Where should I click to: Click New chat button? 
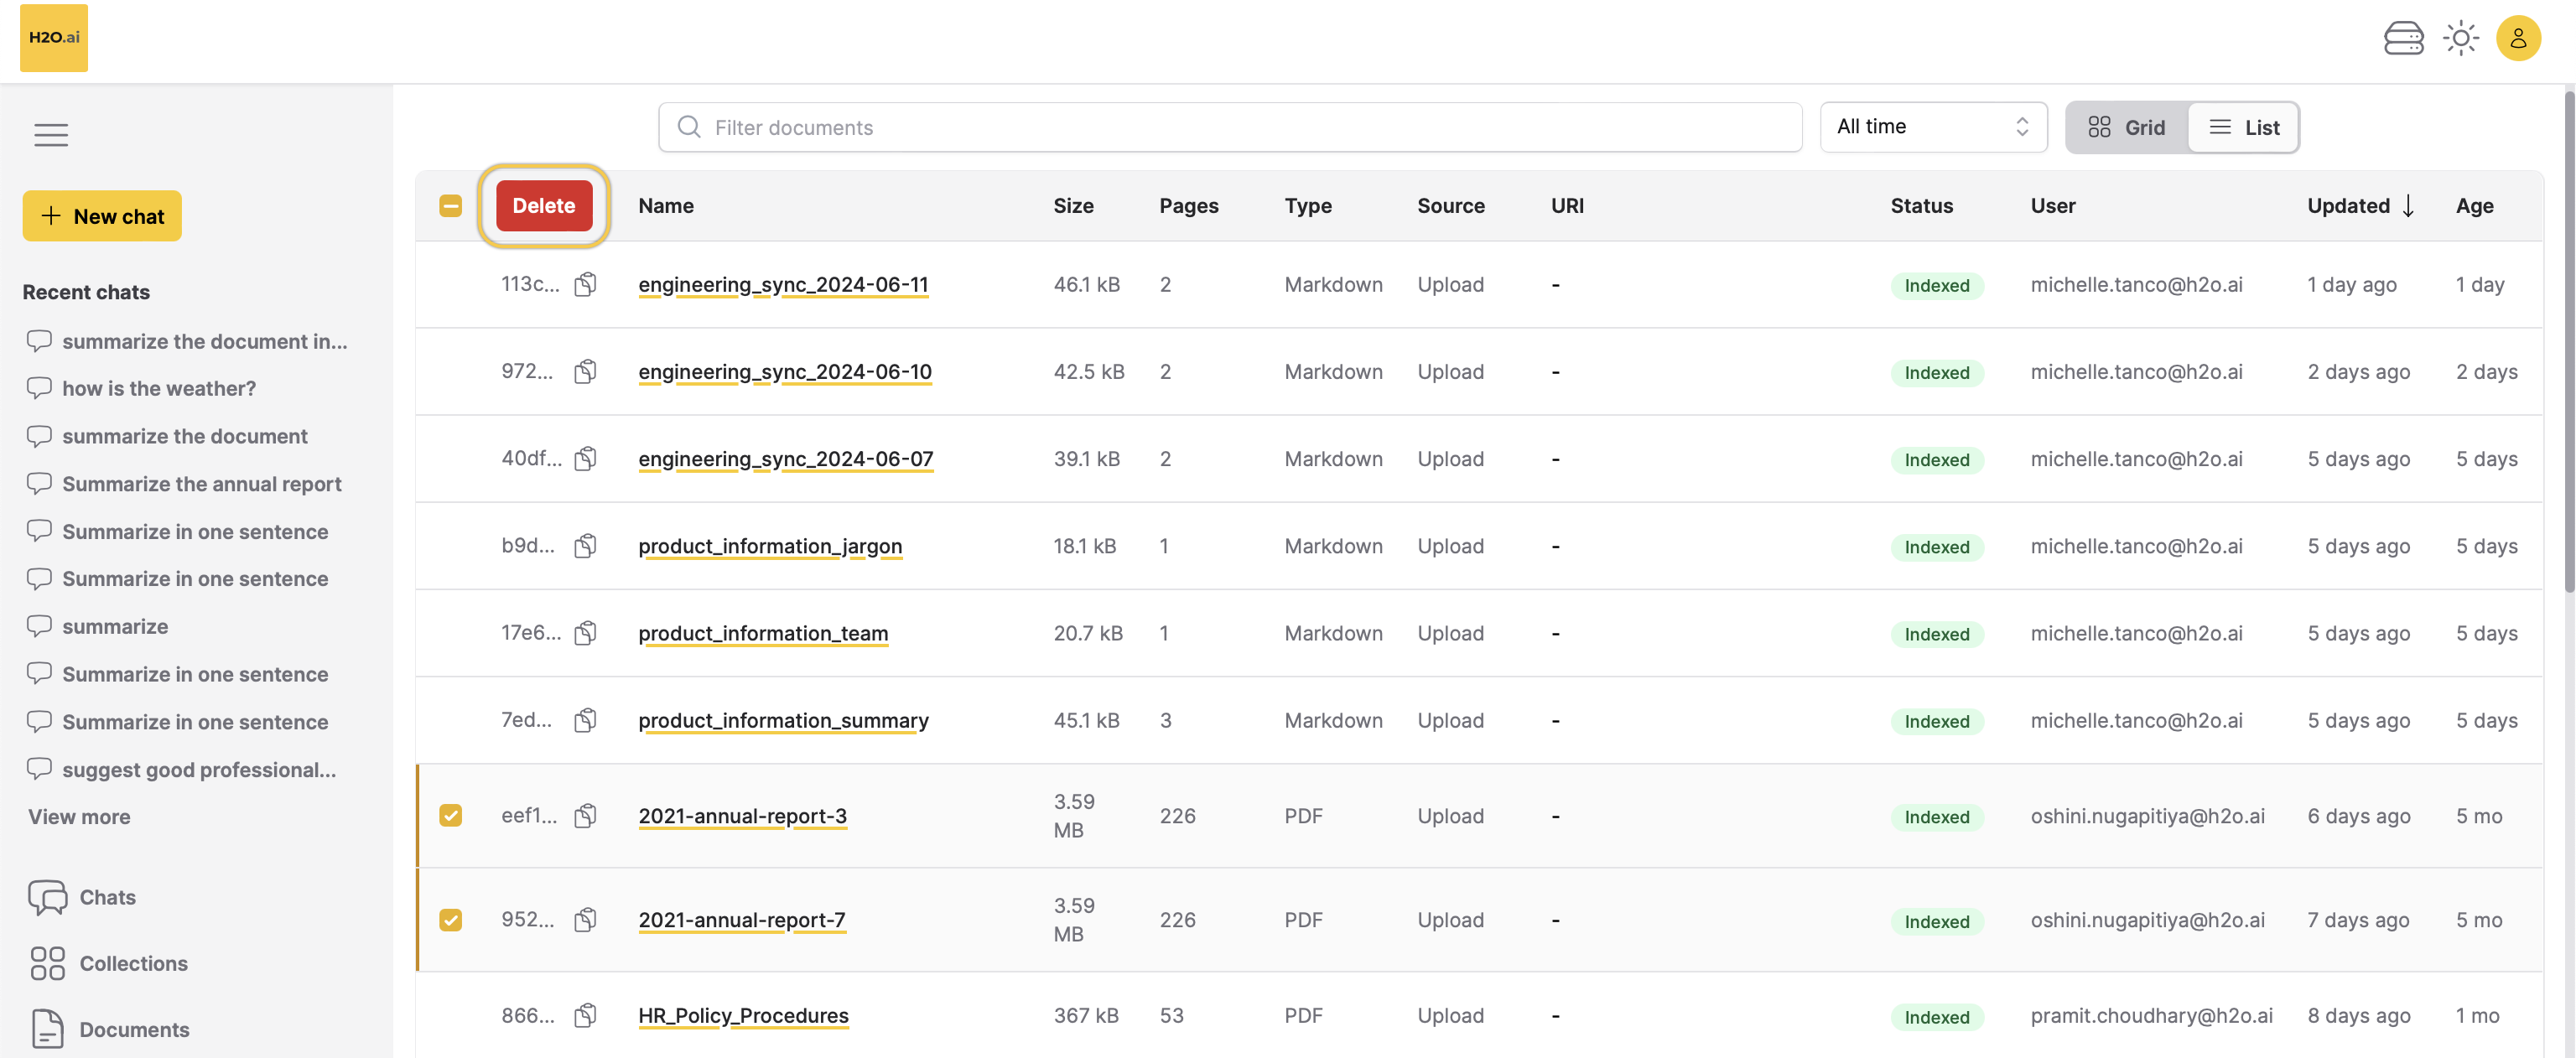101,215
